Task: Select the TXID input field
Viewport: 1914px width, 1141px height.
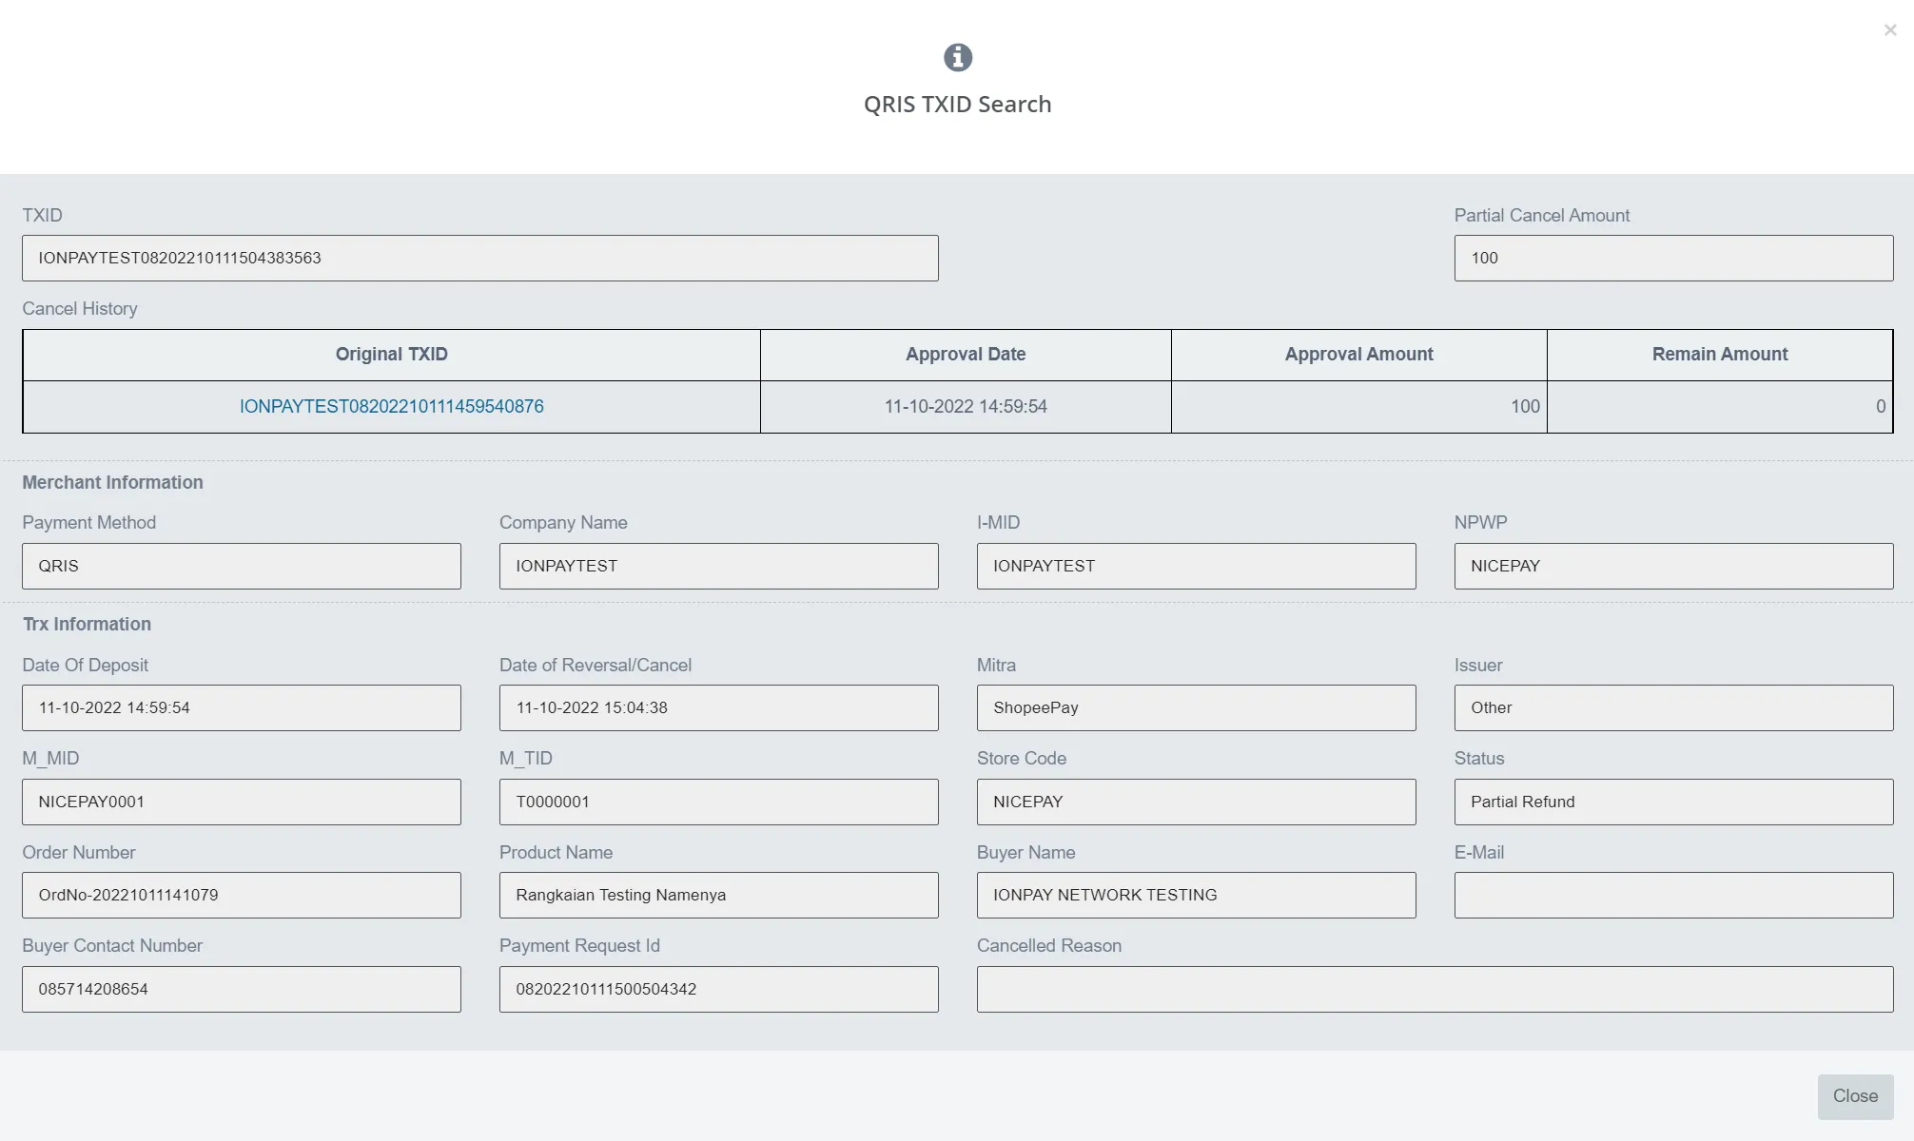Action: coord(479,257)
